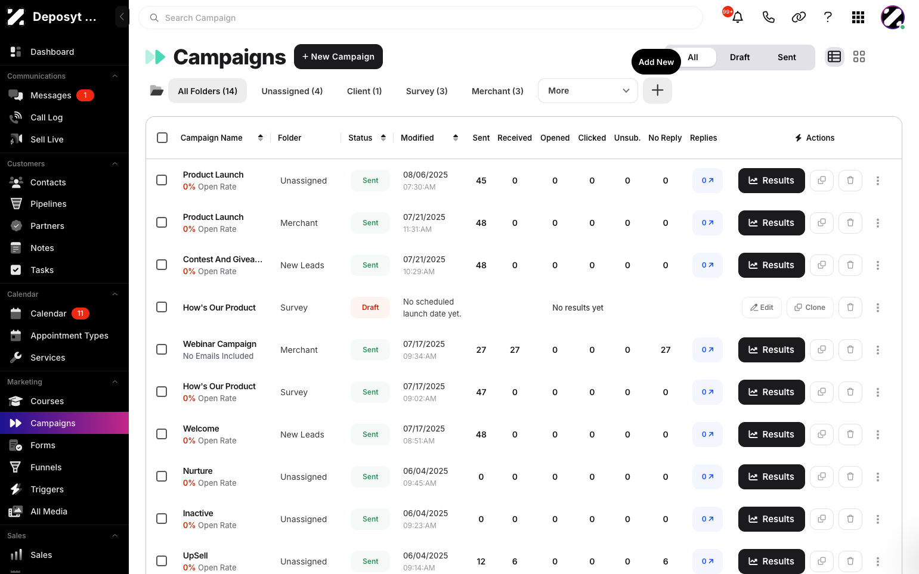The image size is (919, 574).
Task: Collapse the Communications sidebar section
Action: [x=115, y=76]
